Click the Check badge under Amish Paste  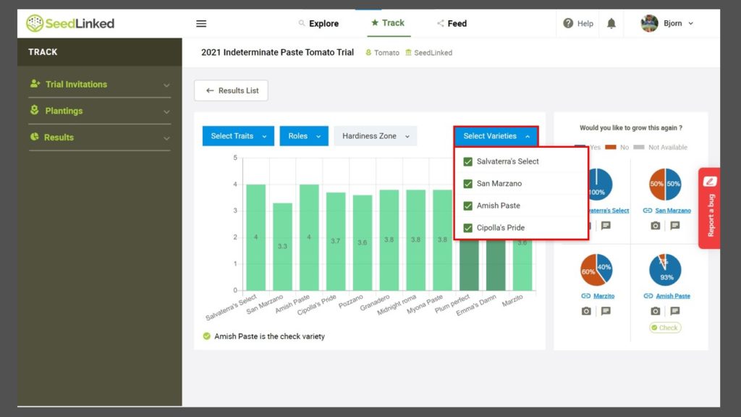click(x=665, y=328)
